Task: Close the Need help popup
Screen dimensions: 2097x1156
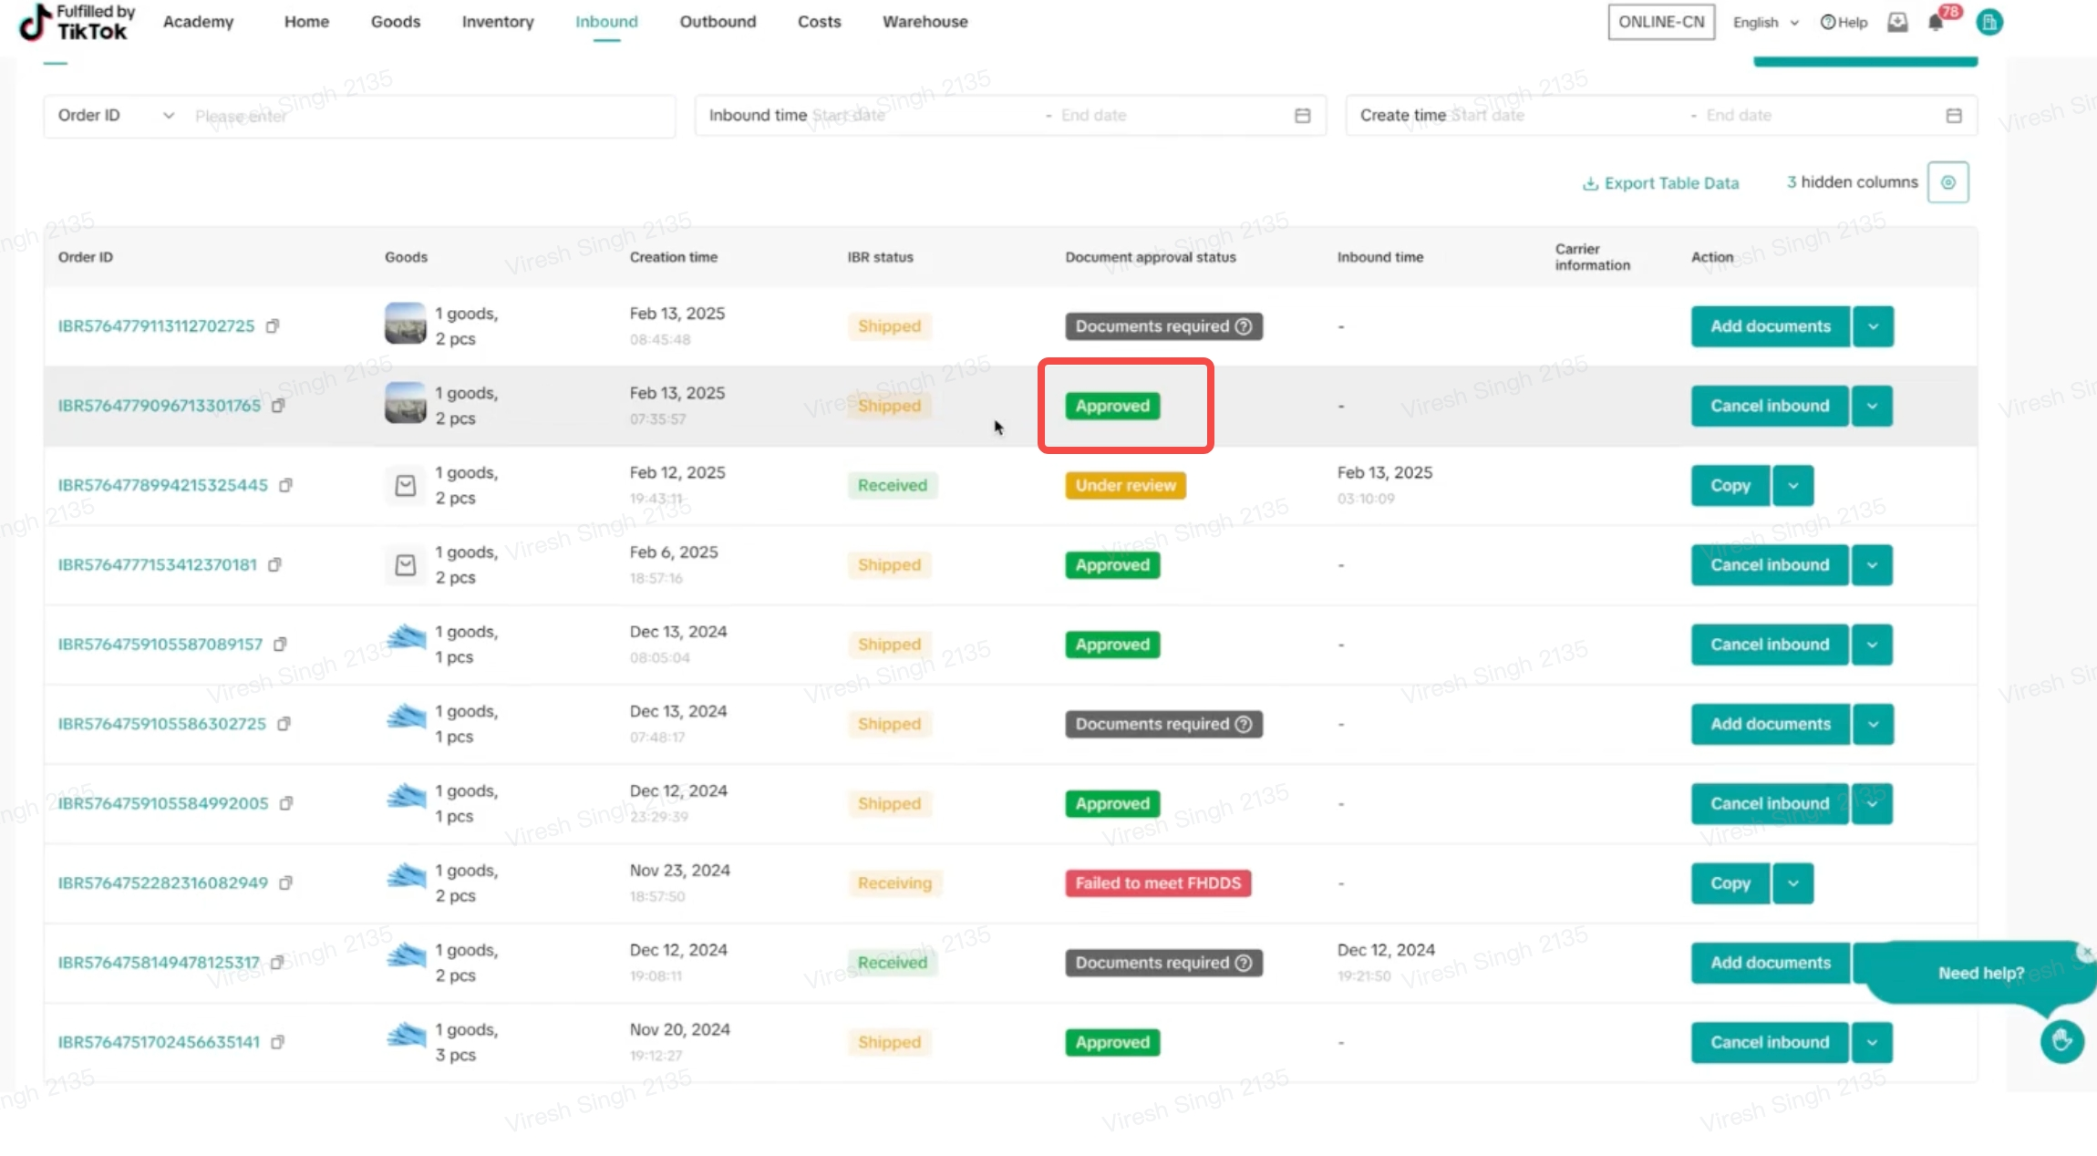Action: 2085,952
